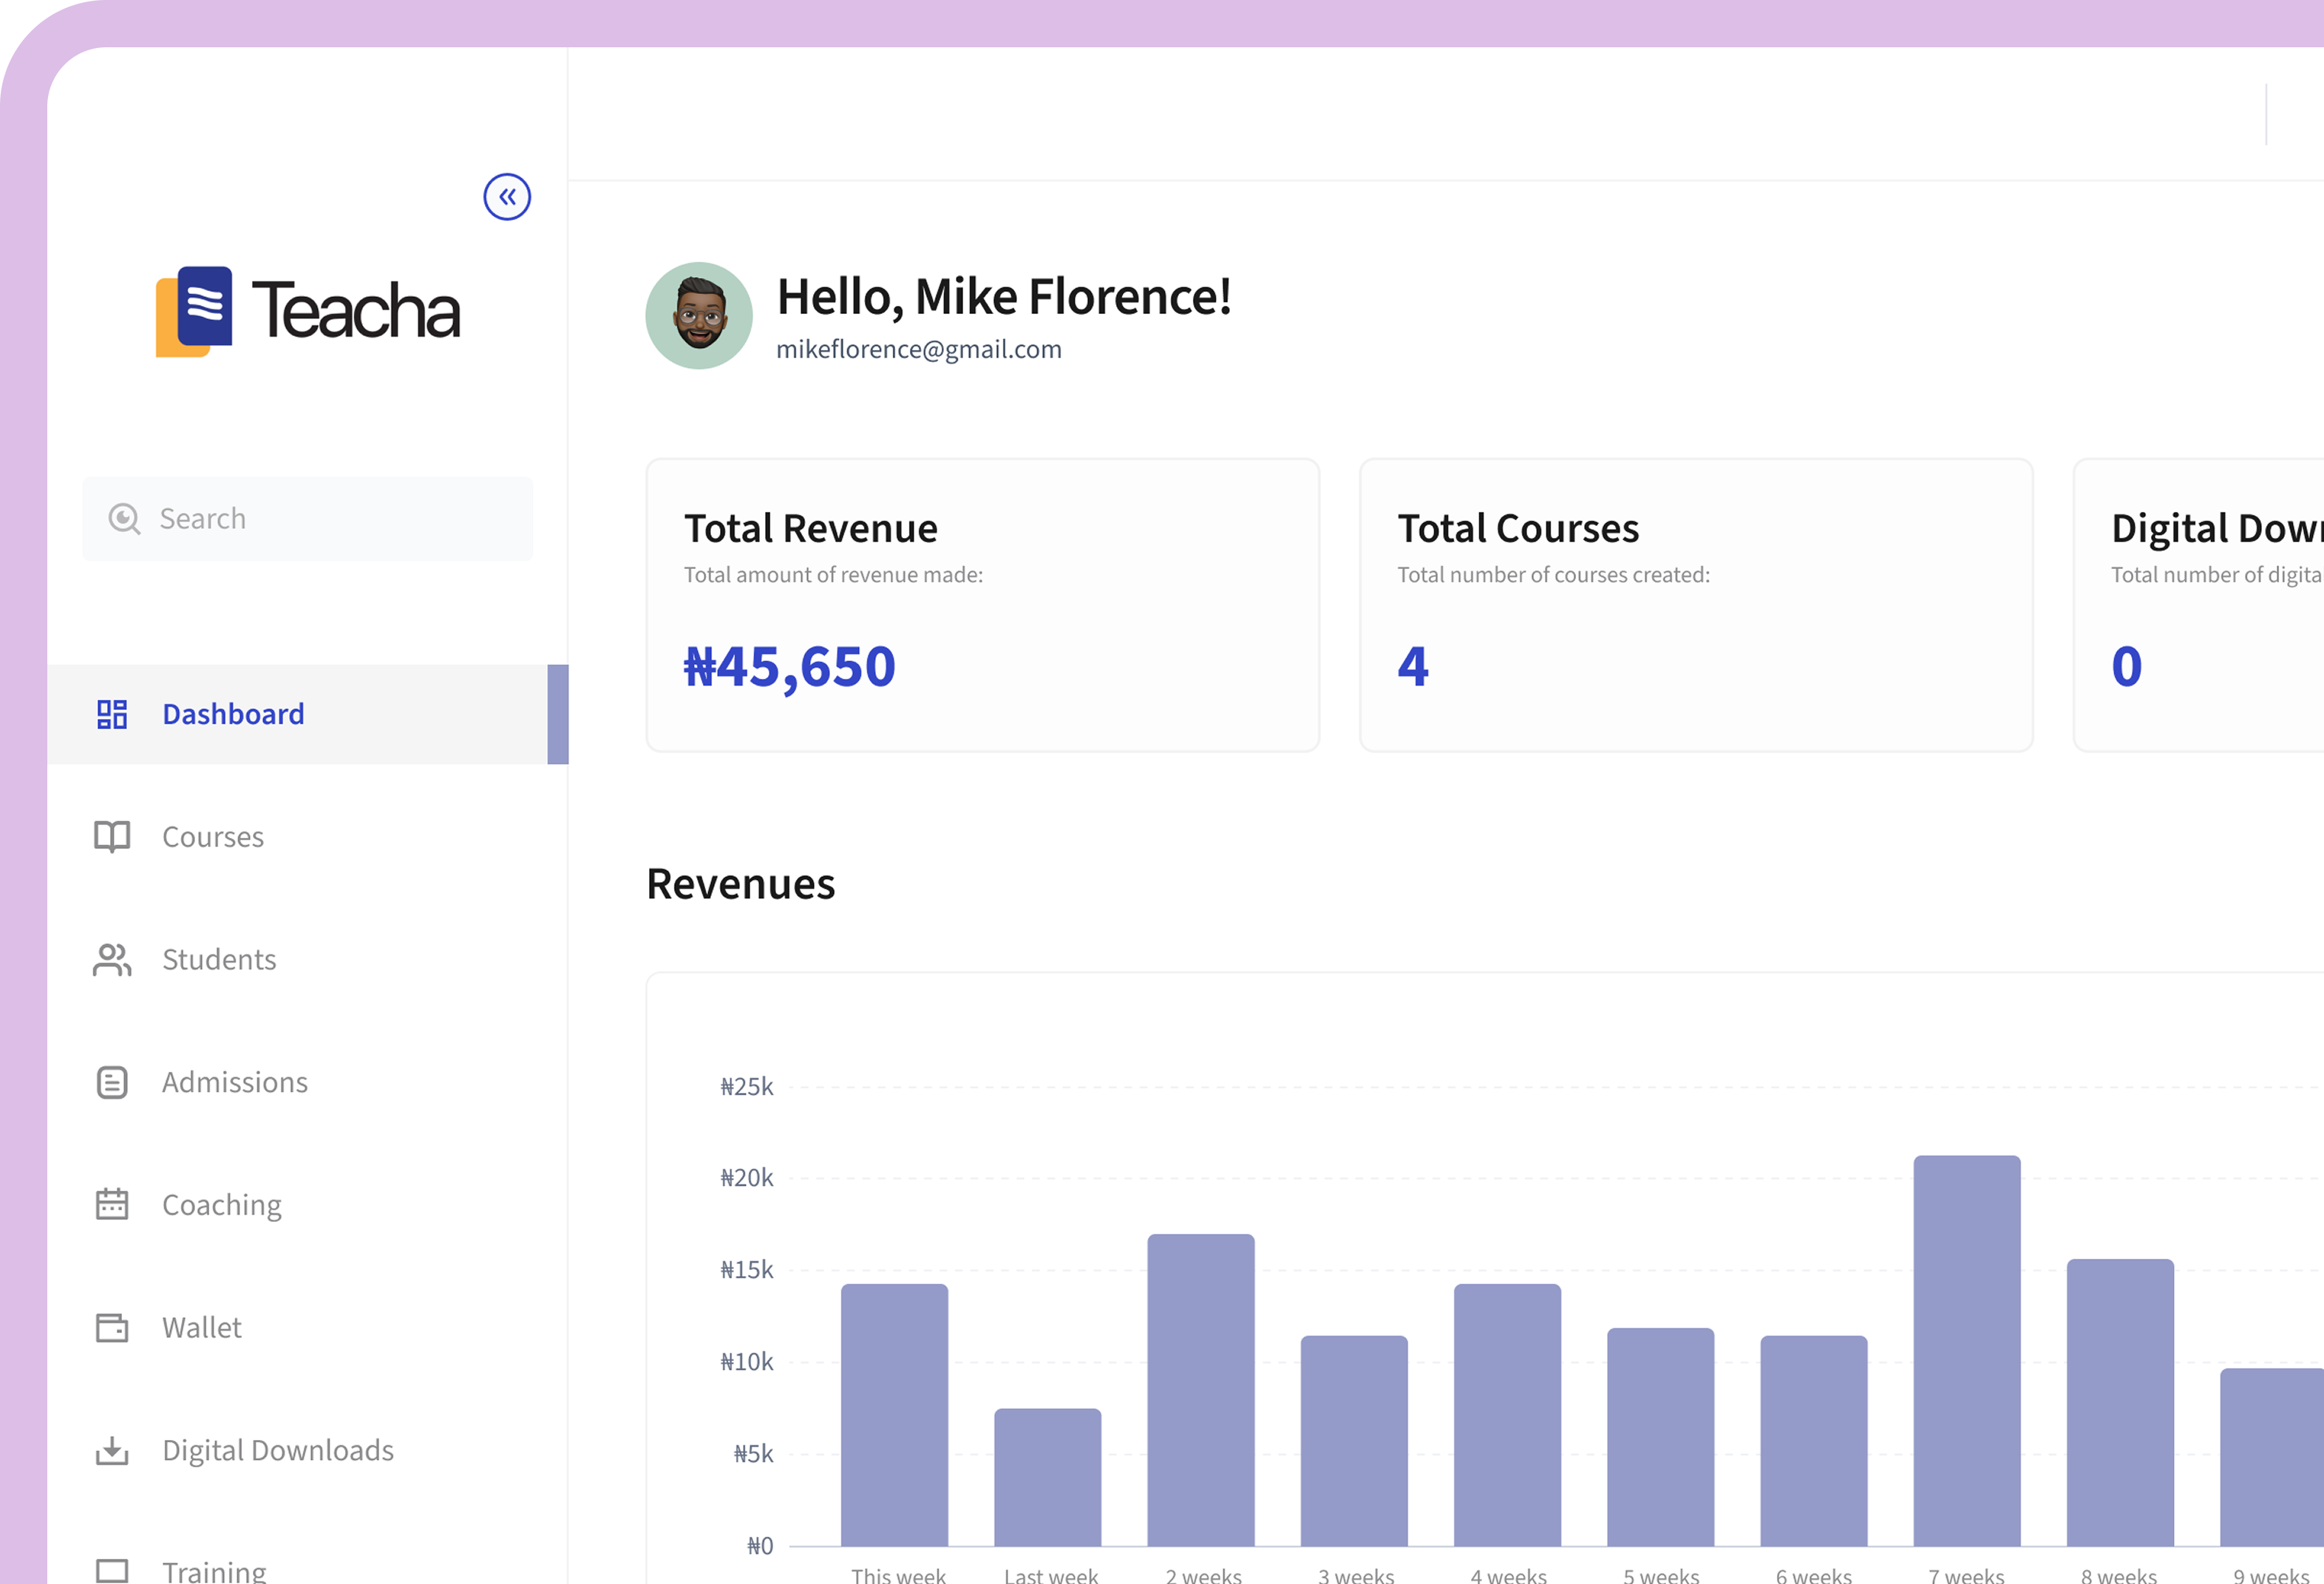The width and height of the screenshot is (2324, 1584).
Task: Navigate to Admissions
Action: [x=235, y=1082]
